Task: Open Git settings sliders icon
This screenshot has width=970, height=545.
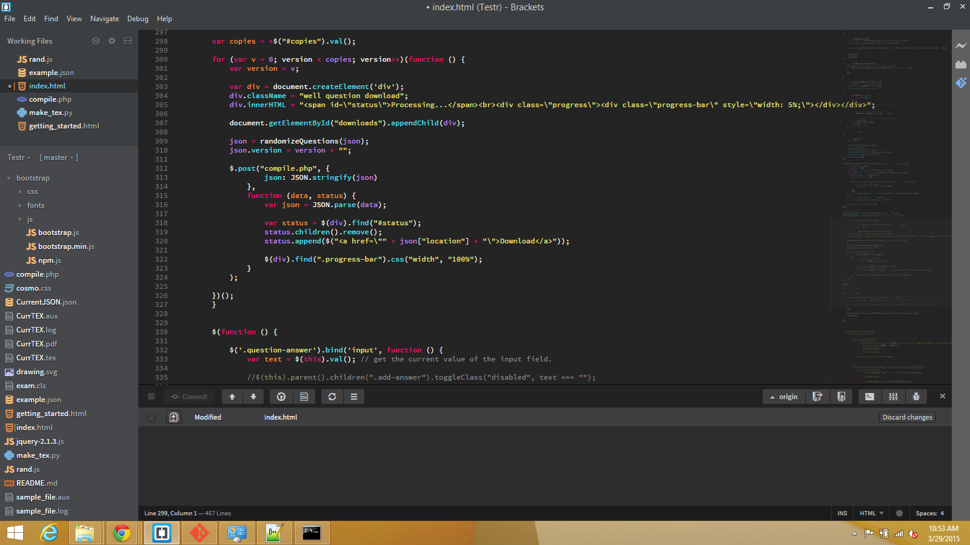Action: click(x=893, y=397)
